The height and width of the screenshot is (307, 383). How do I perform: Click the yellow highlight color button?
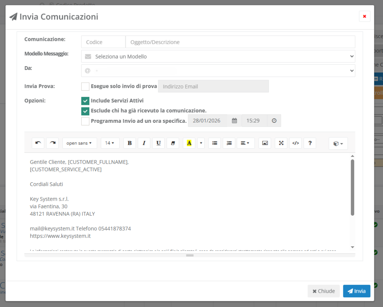click(189, 143)
